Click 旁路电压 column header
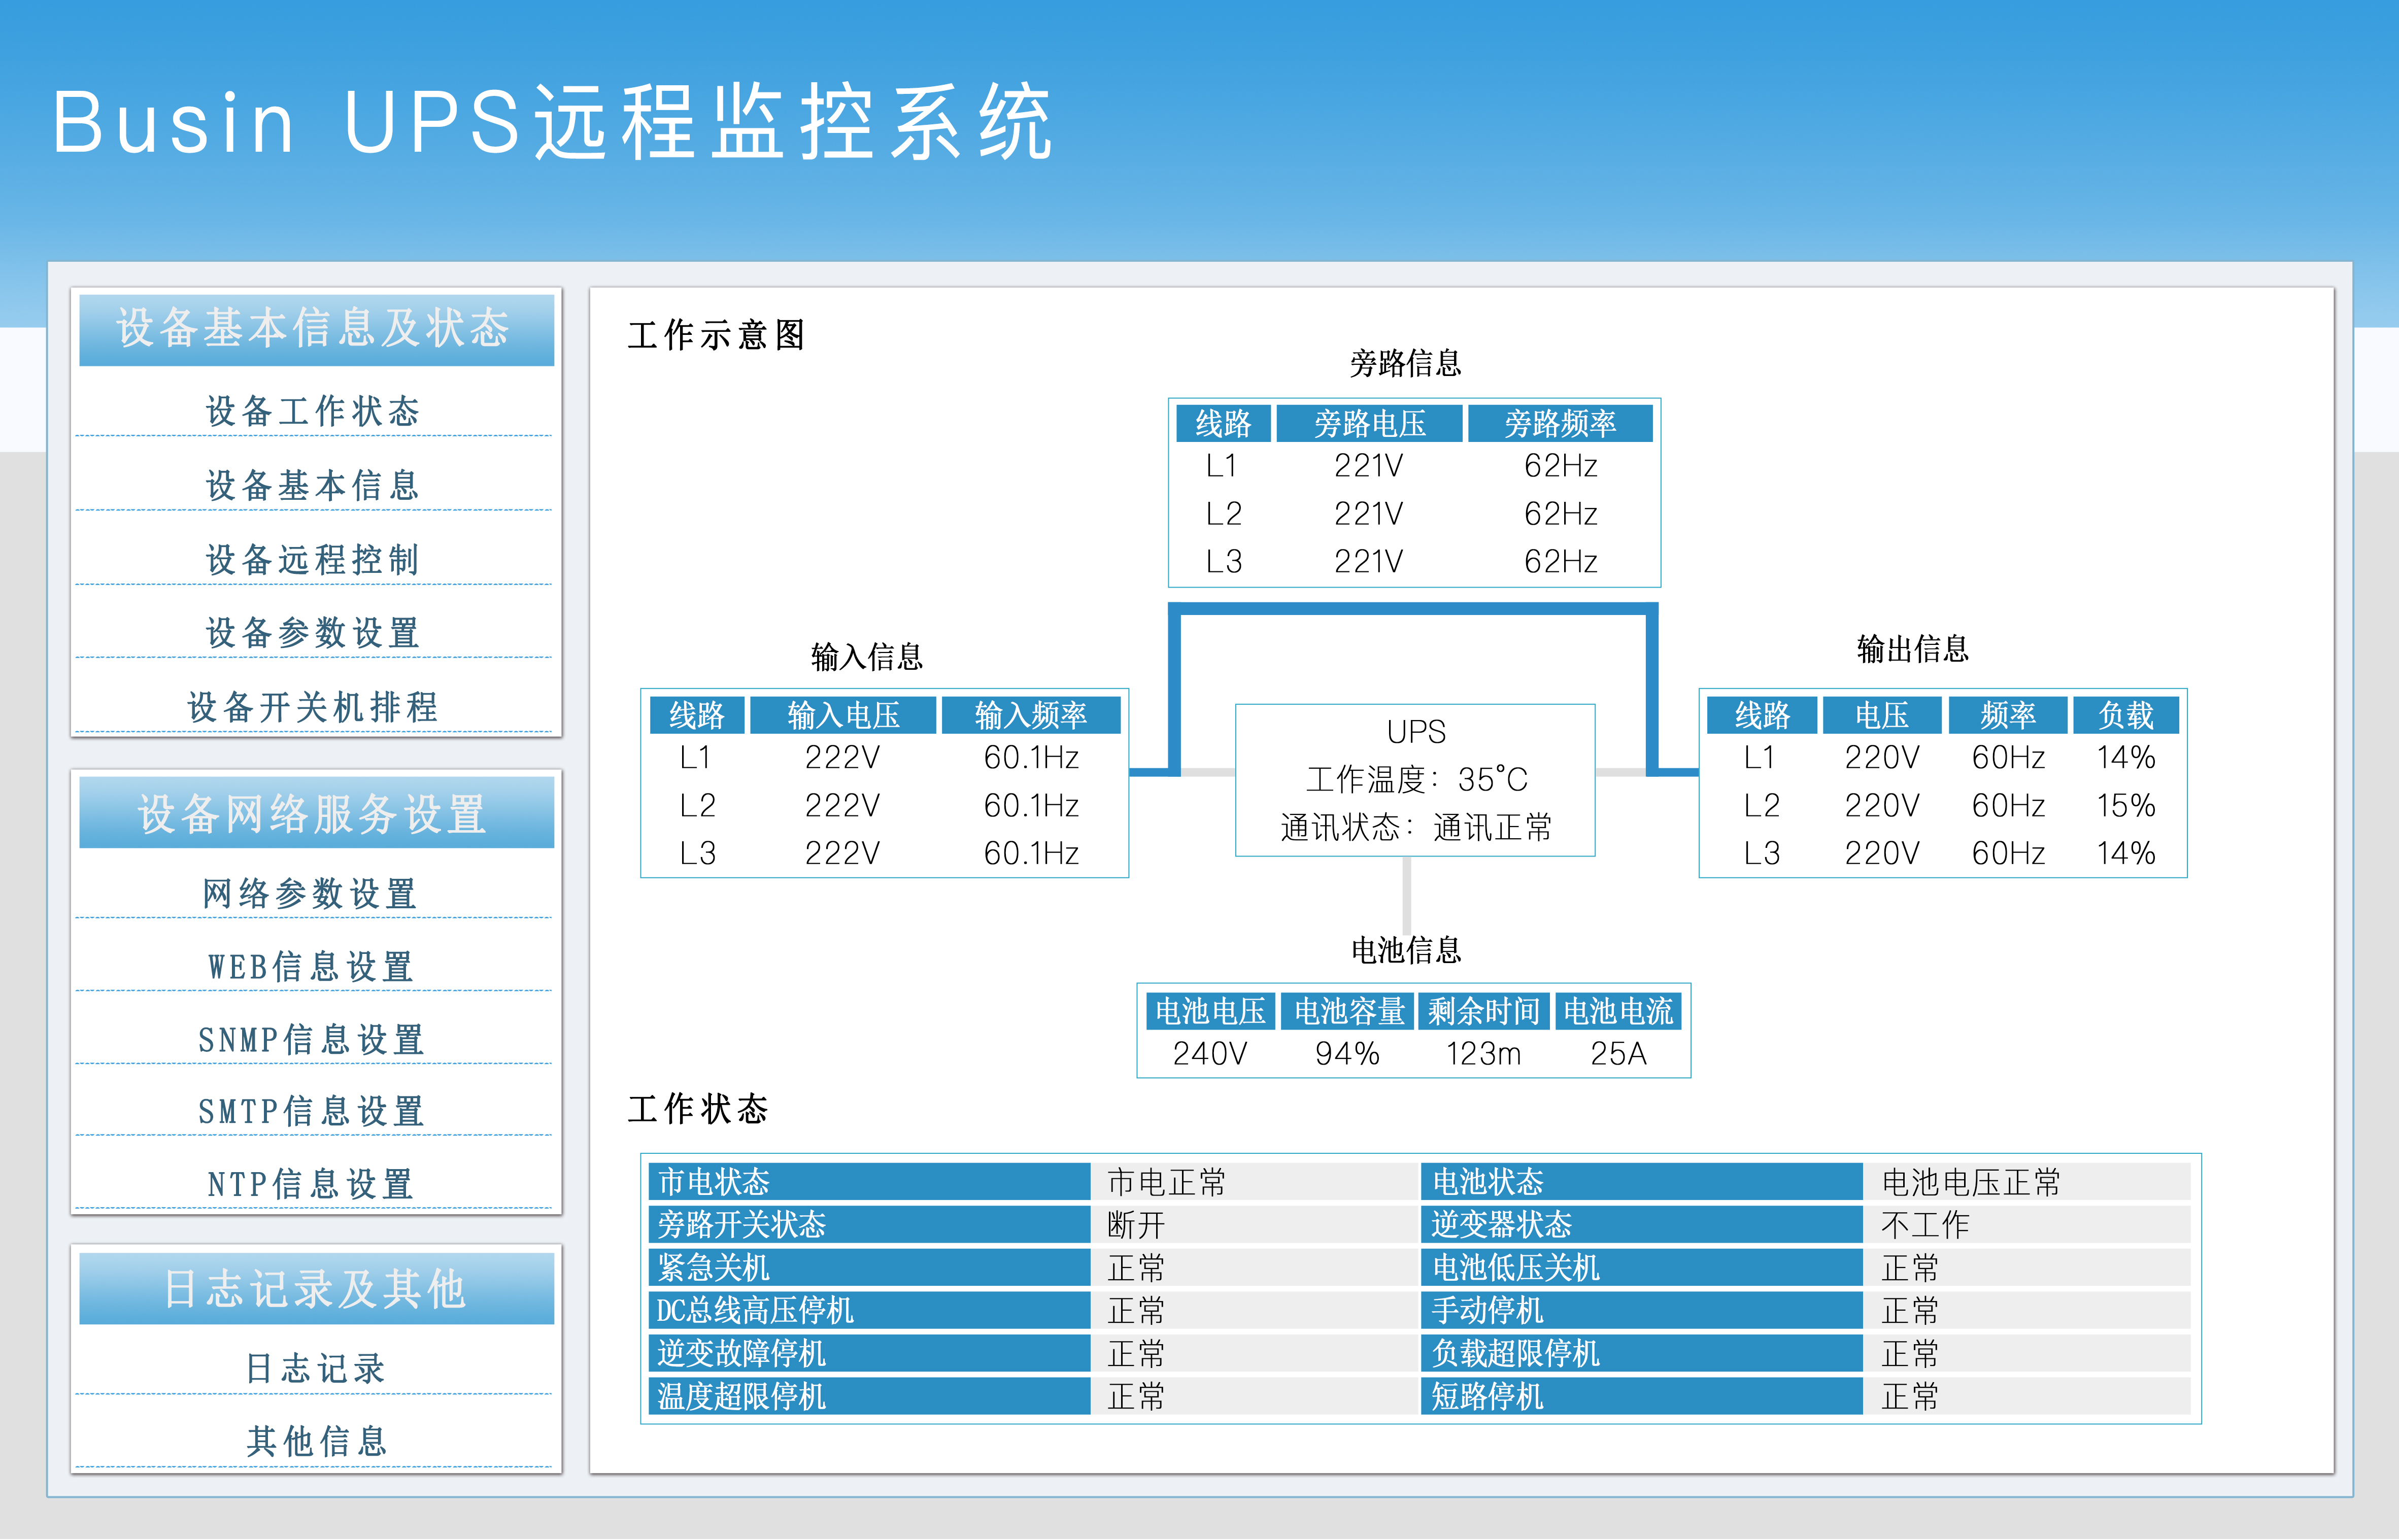2399x1540 pixels. coord(1369,423)
